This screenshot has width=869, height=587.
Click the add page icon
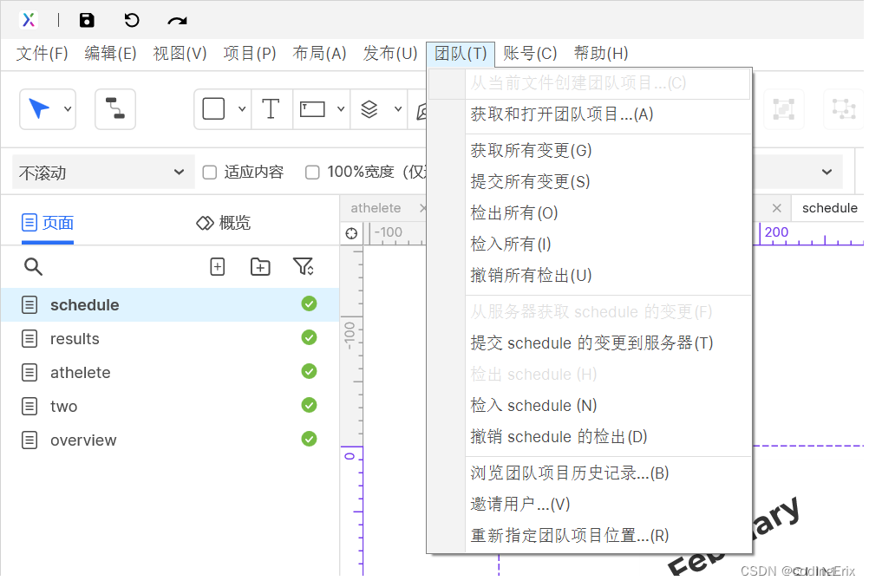click(217, 266)
